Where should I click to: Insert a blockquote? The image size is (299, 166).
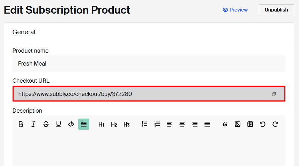pyautogui.click(x=225, y=124)
